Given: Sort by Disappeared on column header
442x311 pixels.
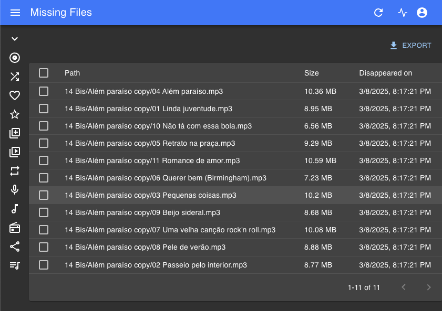Looking at the screenshot, I should pos(385,73).
